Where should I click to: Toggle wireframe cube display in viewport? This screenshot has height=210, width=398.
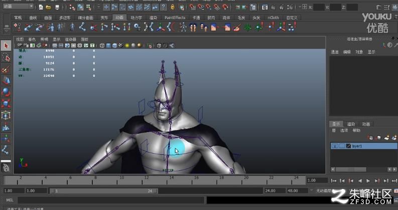[x=102, y=46]
